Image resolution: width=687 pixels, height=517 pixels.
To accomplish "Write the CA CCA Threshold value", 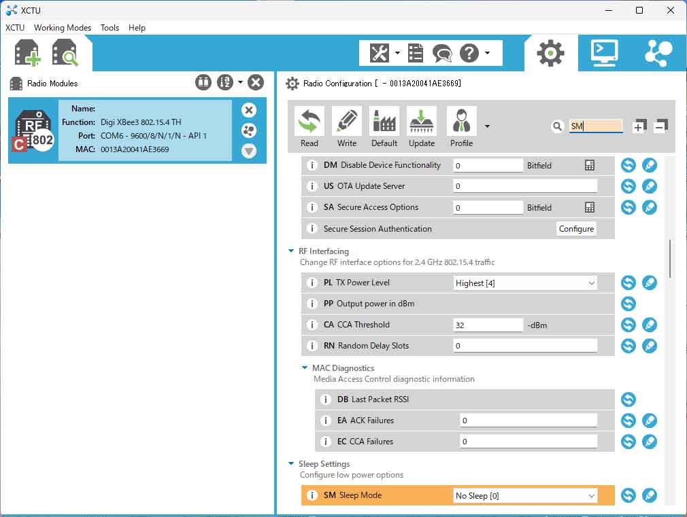I will pyautogui.click(x=650, y=324).
